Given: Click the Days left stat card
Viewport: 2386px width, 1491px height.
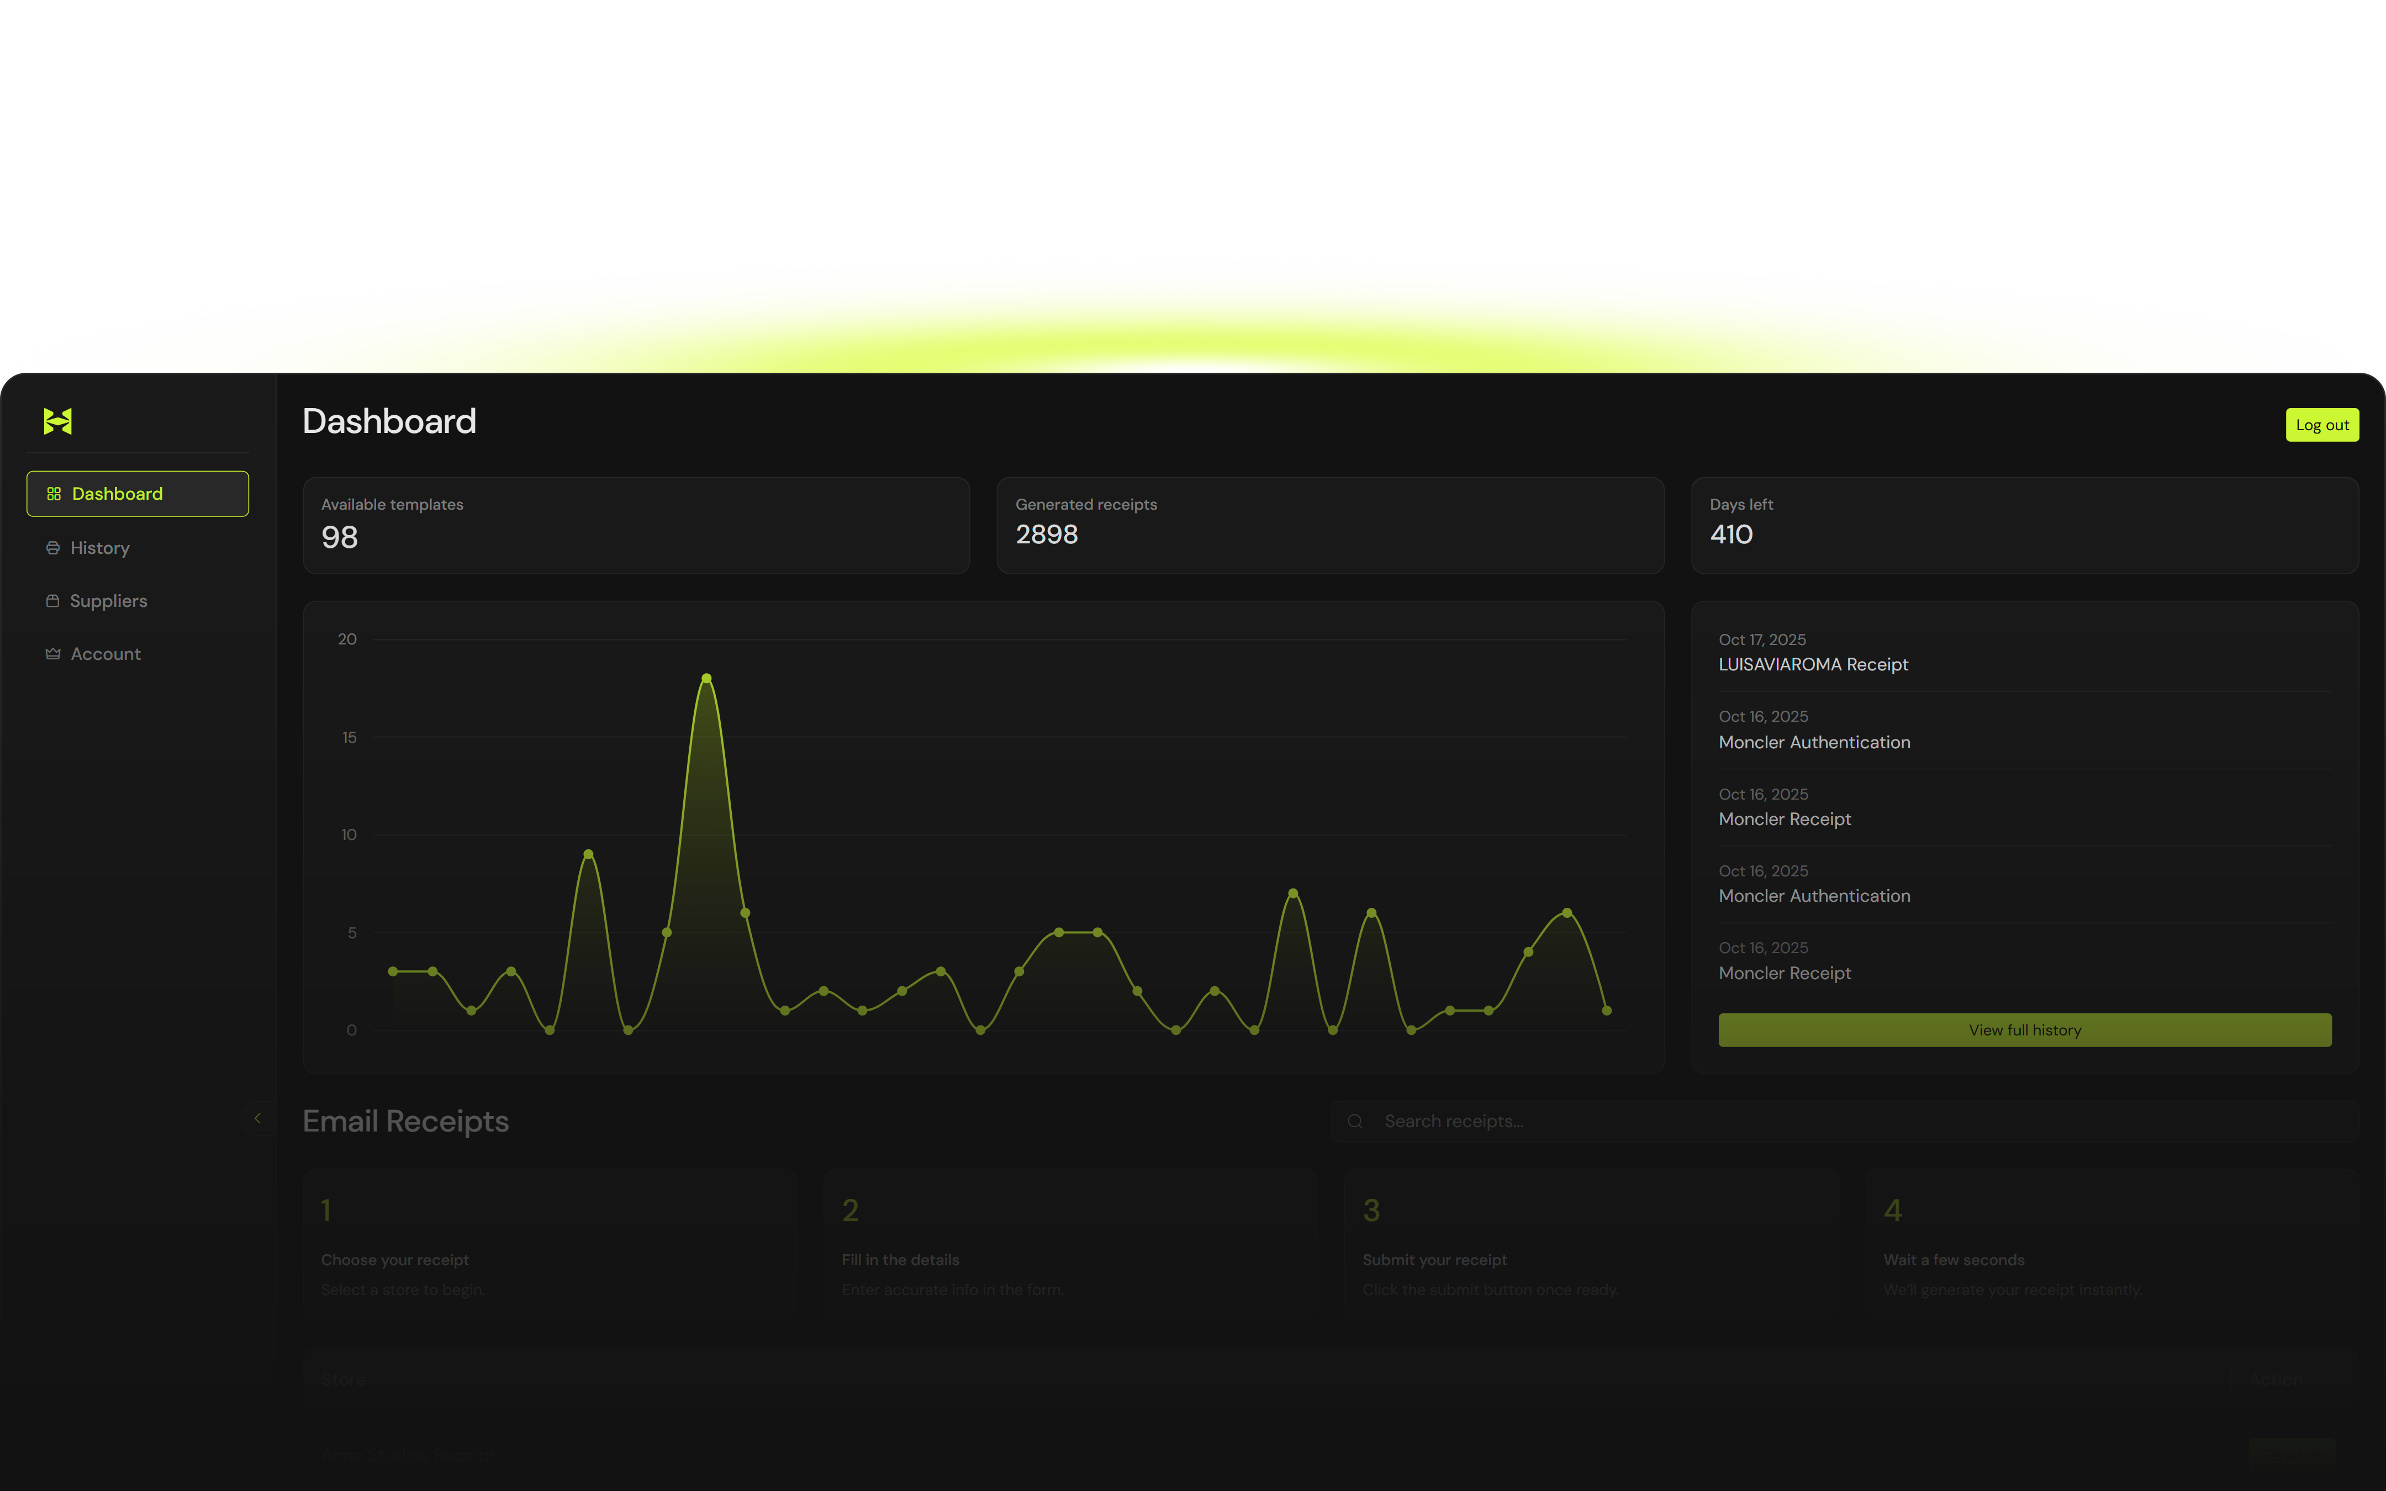Looking at the screenshot, I should [x=2023, y=525].
